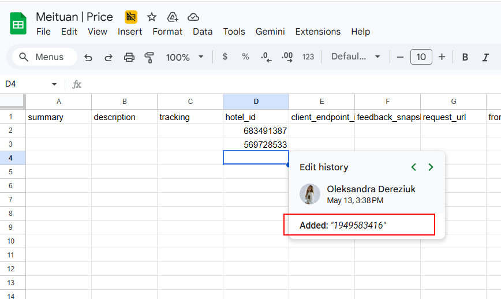The width and height of the screenshot is (501, 299).
Task: Select column E header
Action: 321,102
